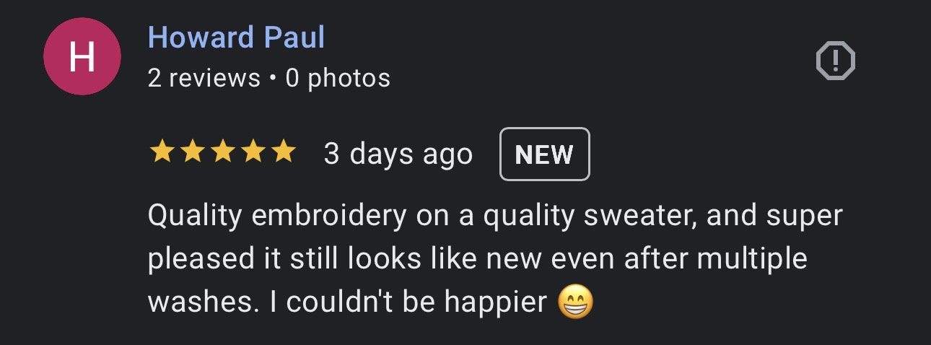
Task: Click the "3 days ago" timestamp
Action: [x=398, y=154]
